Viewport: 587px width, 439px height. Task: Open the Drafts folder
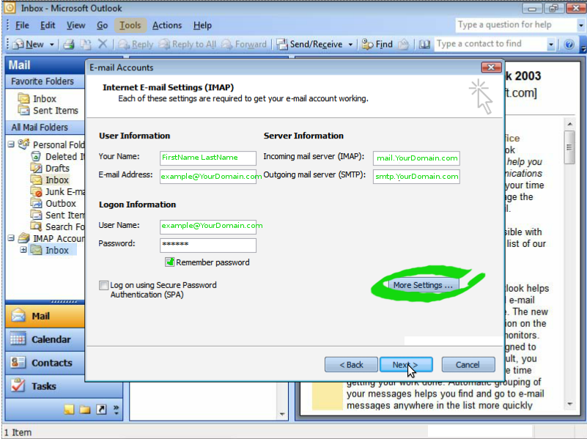pyautogui.click(x=50, y=168)
